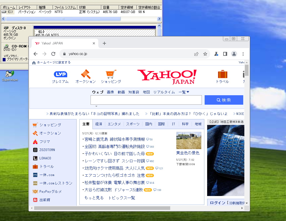Toggle the browser side panel icon

225,54
